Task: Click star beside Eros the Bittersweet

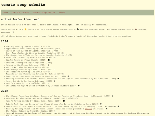Action: pyautogui.click(x=68, y=76)
